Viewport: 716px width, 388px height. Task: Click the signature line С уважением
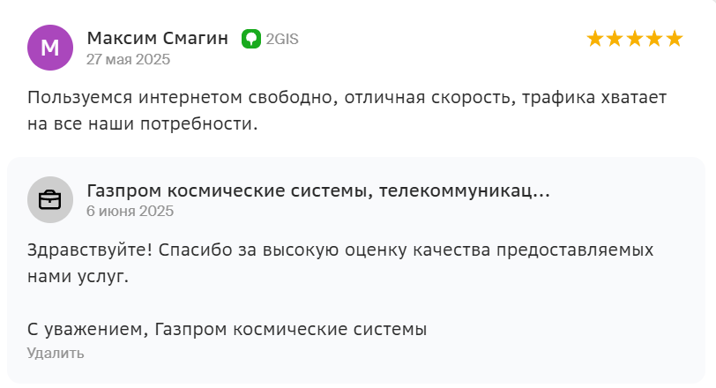point(227,329)
